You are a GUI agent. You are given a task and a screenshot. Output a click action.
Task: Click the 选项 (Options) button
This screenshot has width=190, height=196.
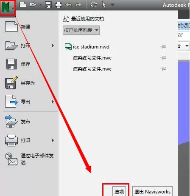point(119,191)
